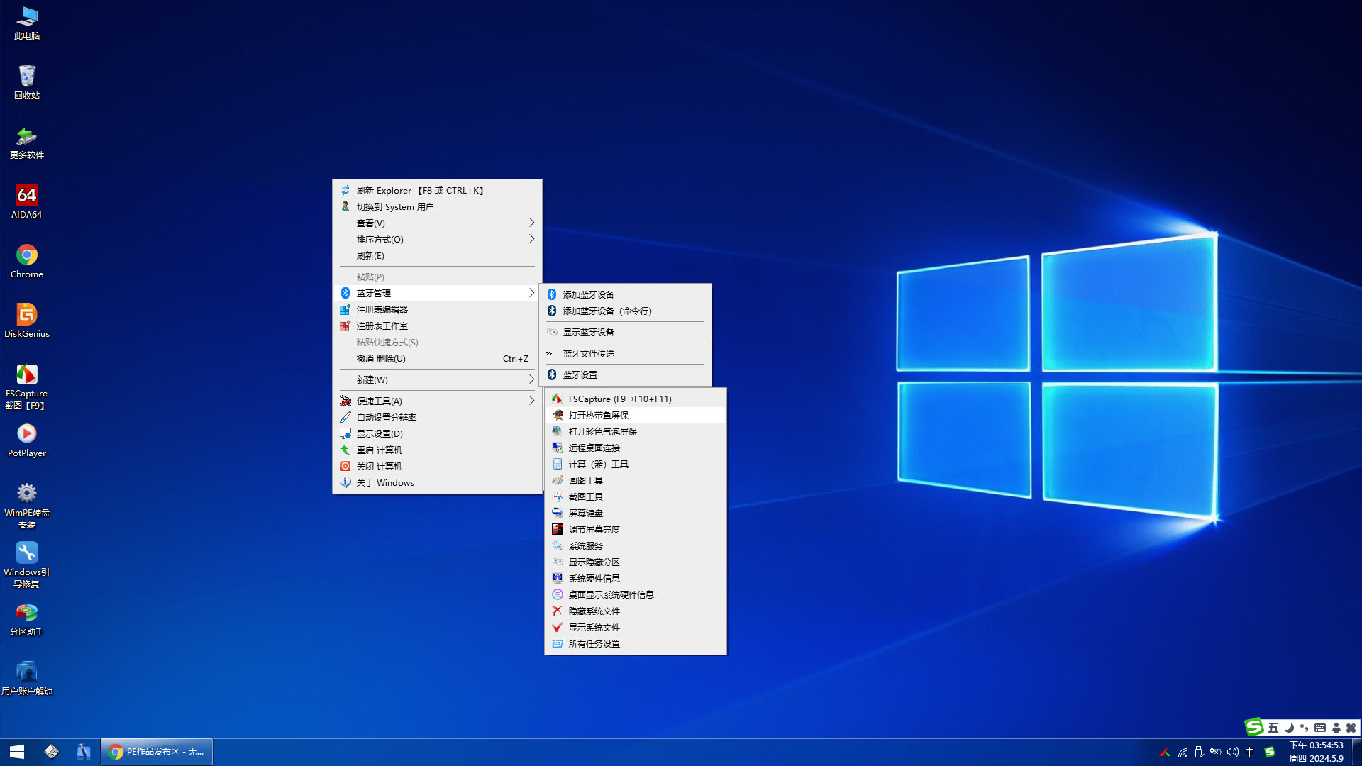Image resolution: width=1362 pixels, height=766 pixels.
Task: Select 打开彩色气泡屏保 submenu entry
Action: click(636, 431)
